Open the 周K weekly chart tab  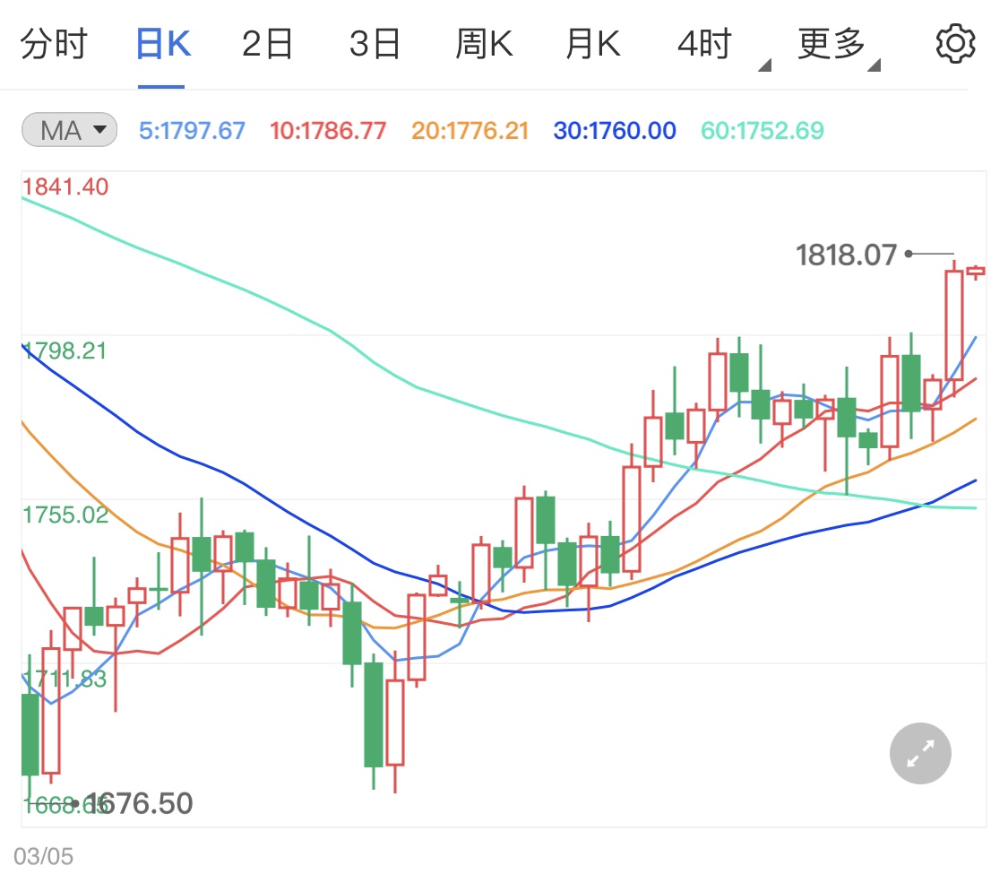click(x=484, y=45)
